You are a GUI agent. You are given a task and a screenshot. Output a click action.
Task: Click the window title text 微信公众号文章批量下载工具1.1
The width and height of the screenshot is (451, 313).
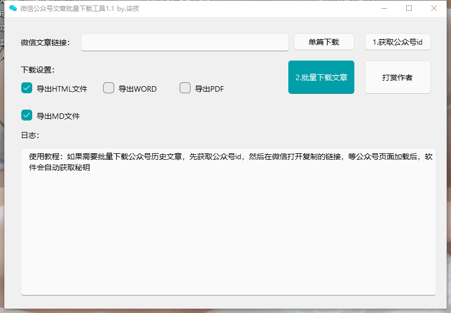point(67,9)
